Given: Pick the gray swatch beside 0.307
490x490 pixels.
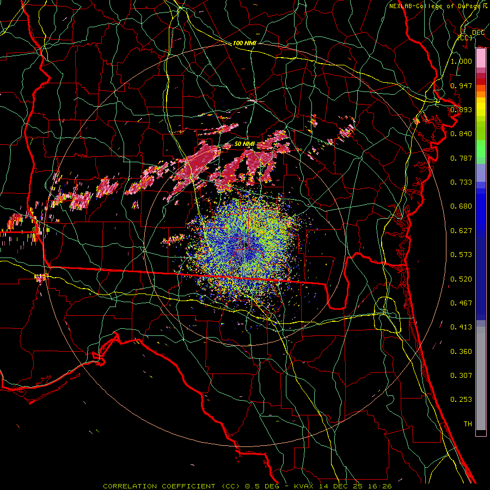Looking at the screenshot, I should (481, 378).
